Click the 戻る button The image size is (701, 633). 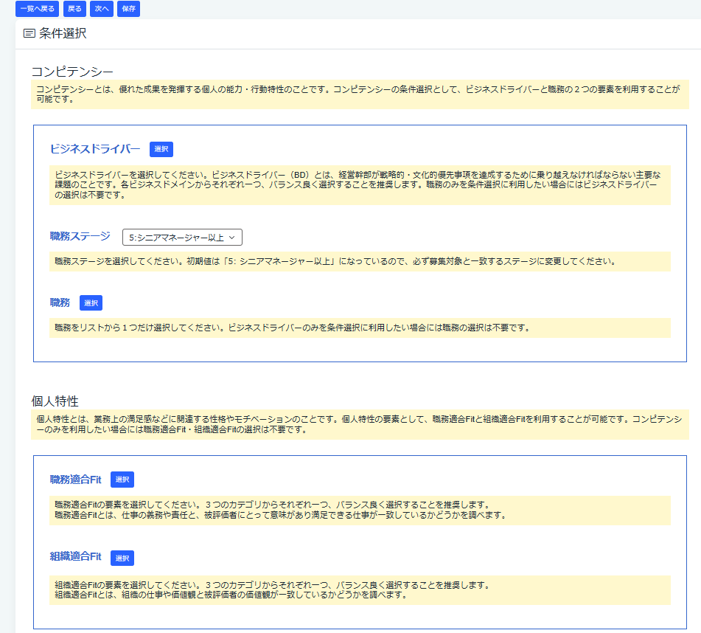click(74, 8)
